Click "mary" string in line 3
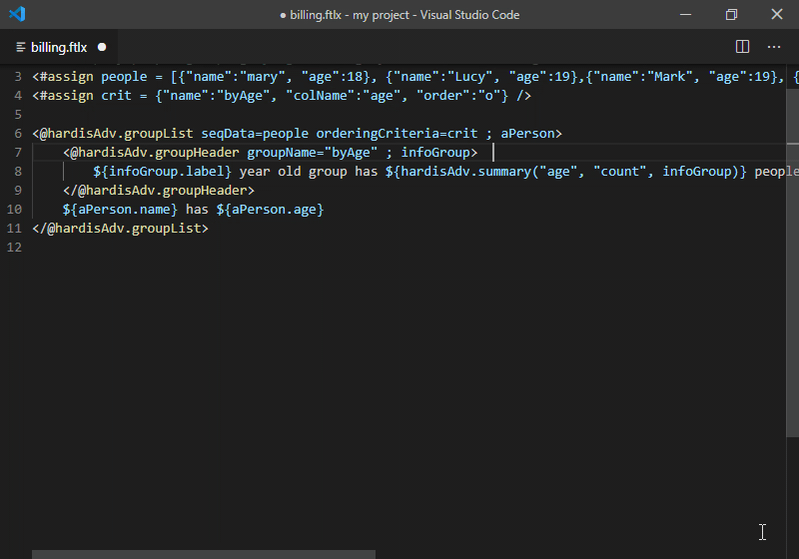 263,77
